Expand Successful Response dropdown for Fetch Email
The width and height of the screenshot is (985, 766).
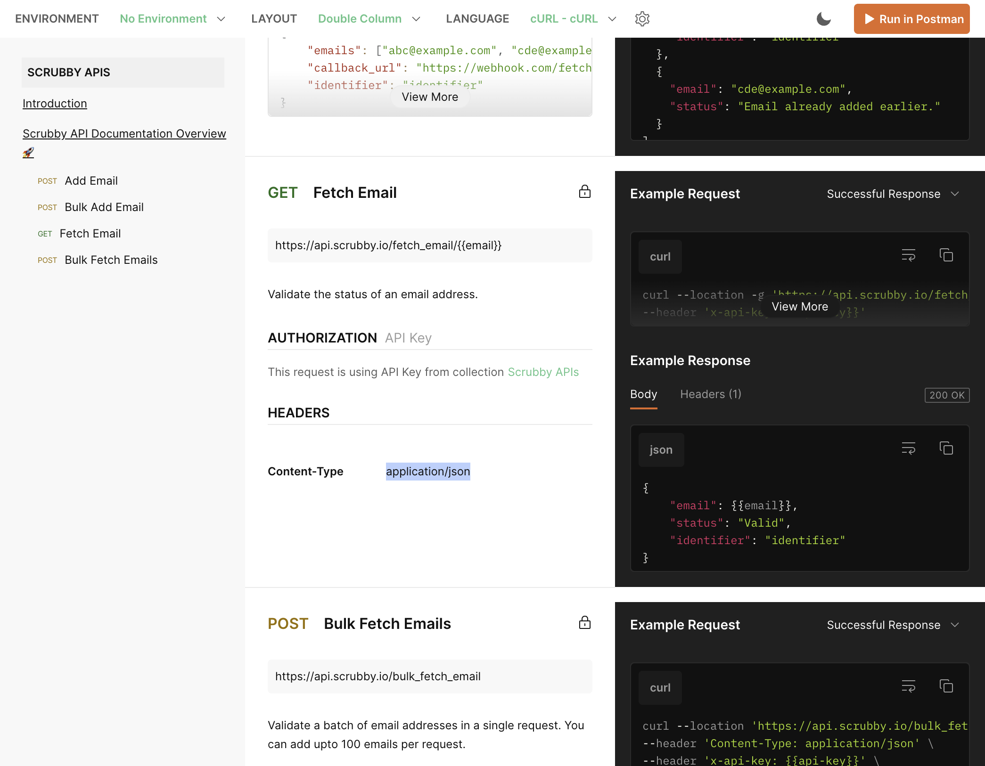[x=893, y=194]
